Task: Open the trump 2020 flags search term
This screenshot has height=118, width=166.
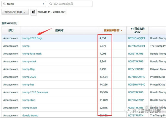Action: tap(32, 38)
